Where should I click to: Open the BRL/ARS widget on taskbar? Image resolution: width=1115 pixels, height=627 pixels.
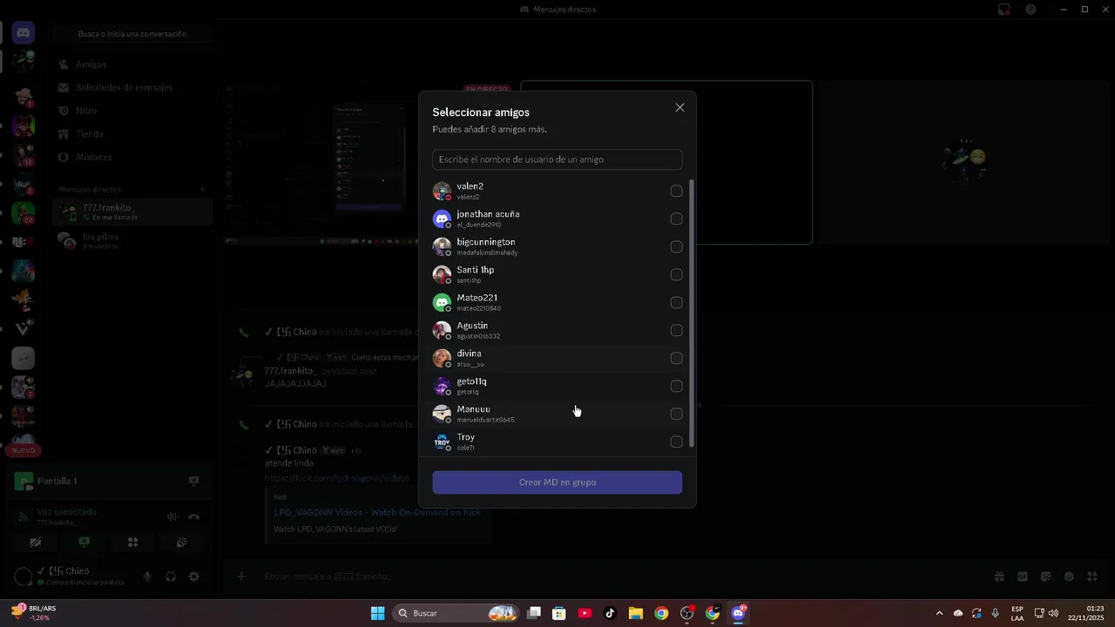tap(35, 613)
